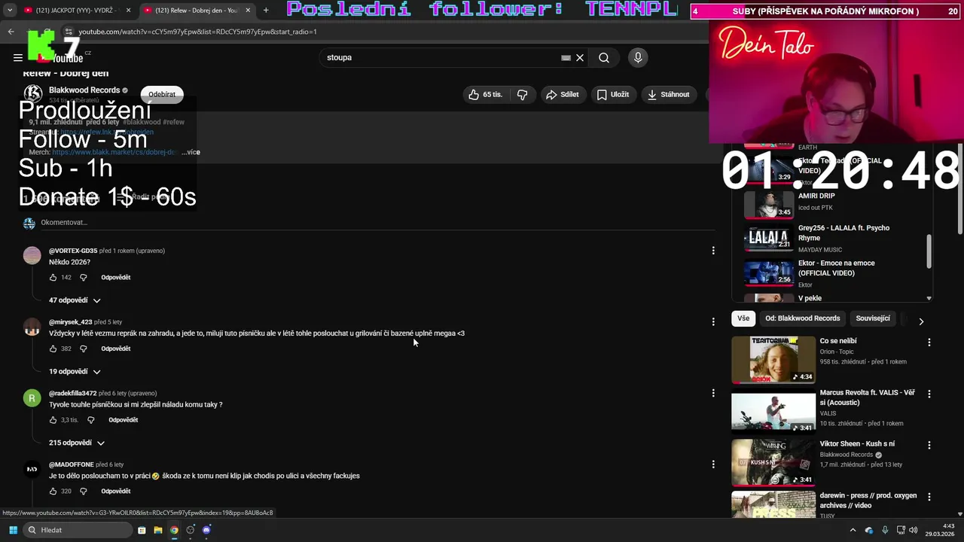Screen dimensions: 964x542
Task: Open options for darewin - press video
Action: (929, 497)
